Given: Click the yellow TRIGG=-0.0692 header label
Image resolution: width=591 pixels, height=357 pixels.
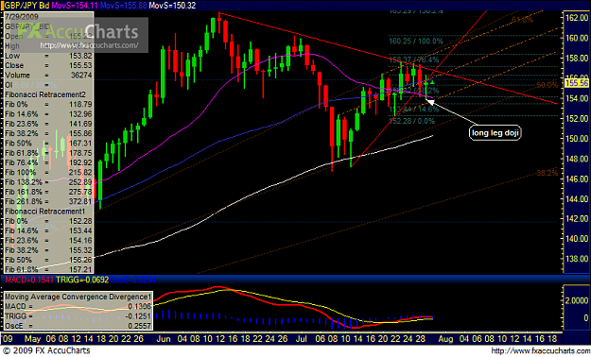Looking at the screenshot, I should tap(82, 280).
